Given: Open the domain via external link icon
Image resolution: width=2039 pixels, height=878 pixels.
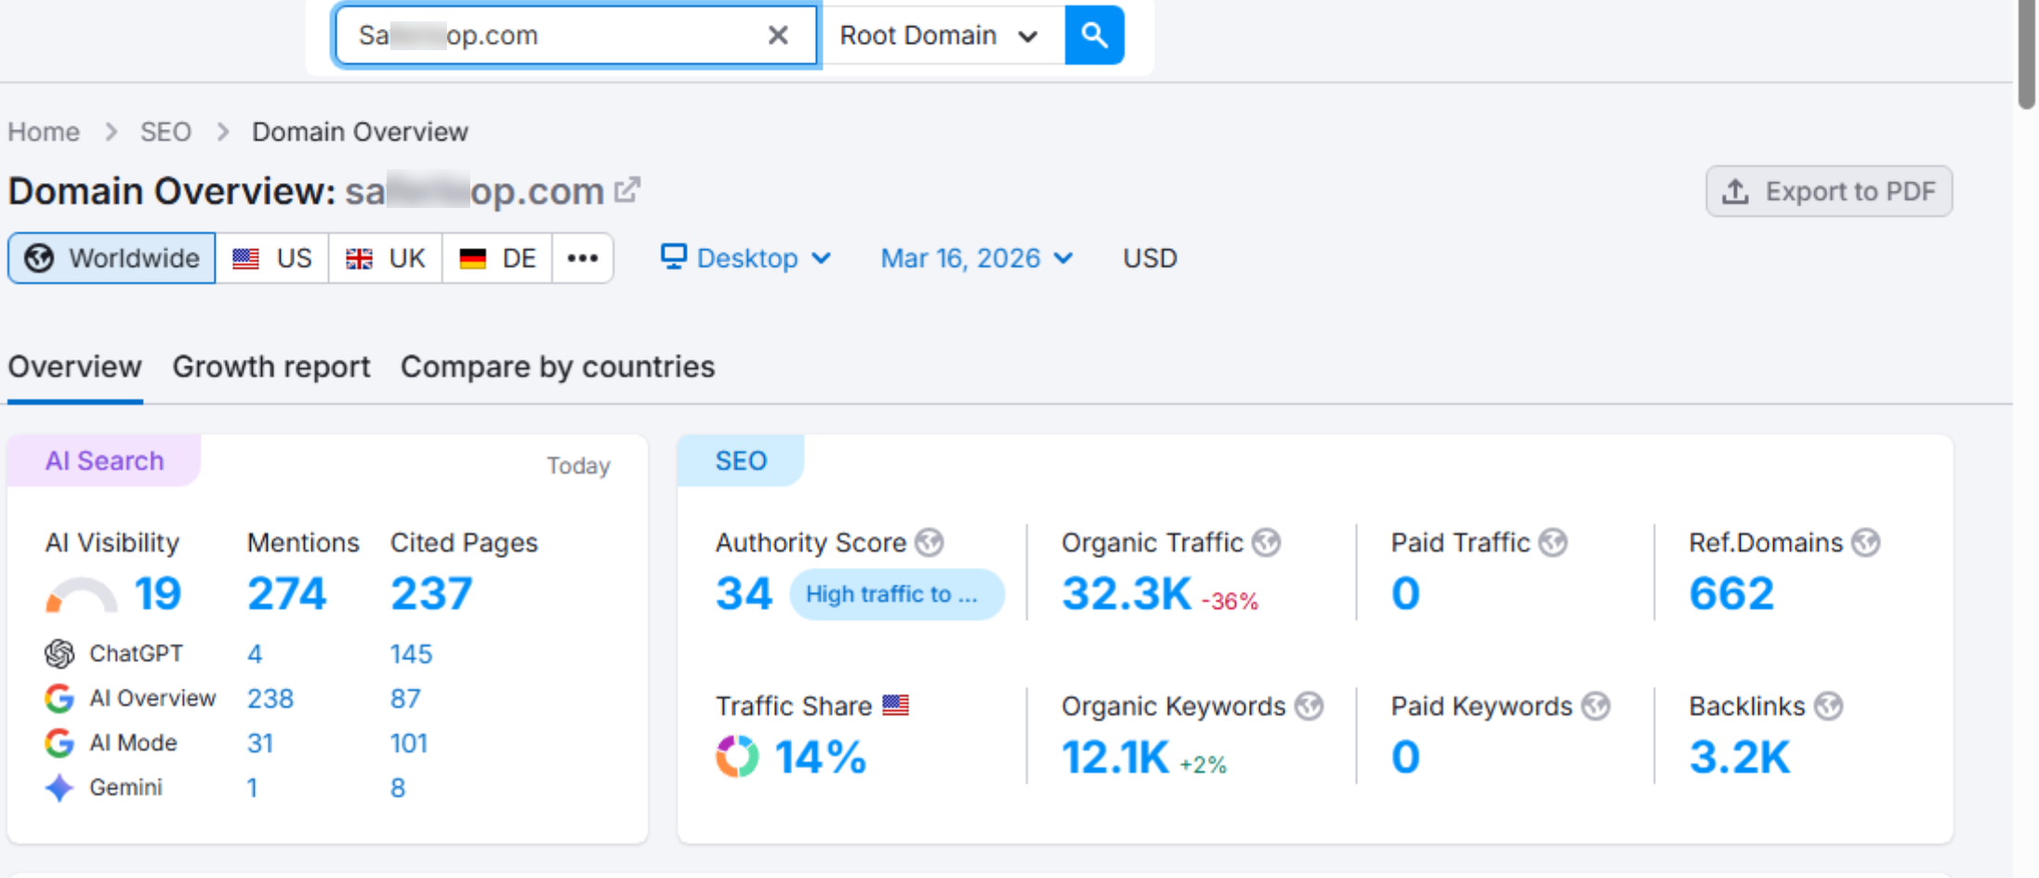Looking at the screenshot, I should coord(629,188).
